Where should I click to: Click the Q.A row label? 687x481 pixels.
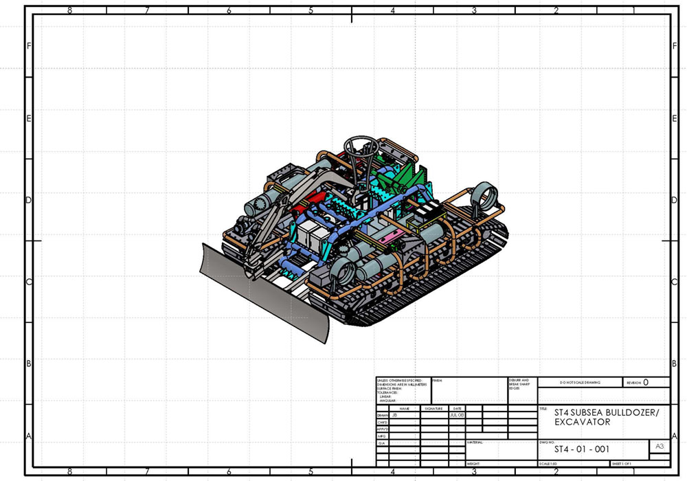[381, 443]
